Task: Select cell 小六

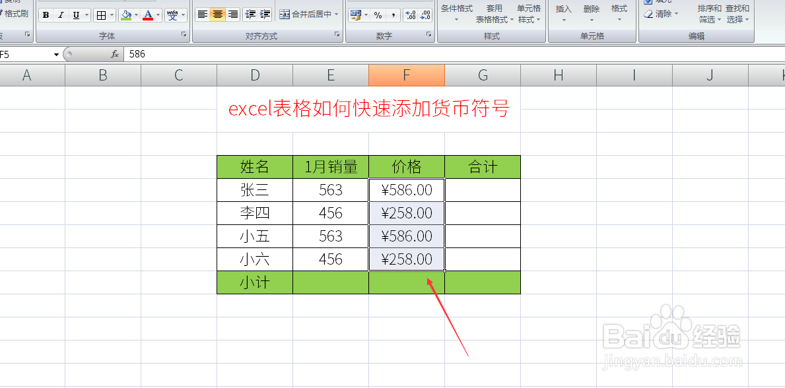Action: click(x=255, y=259)
